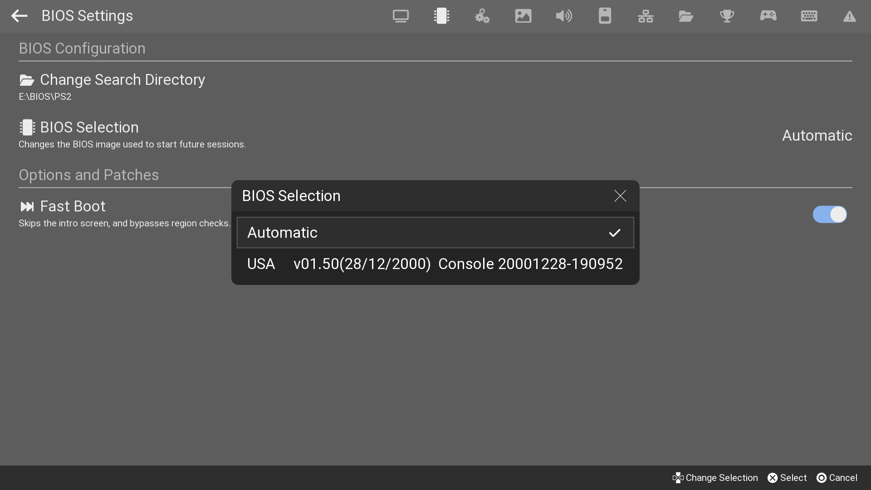Click the fast-forward icon beside Fast Boot
Image resolution: width=871 pixels, height=490 pixels.
coord(27,207)
